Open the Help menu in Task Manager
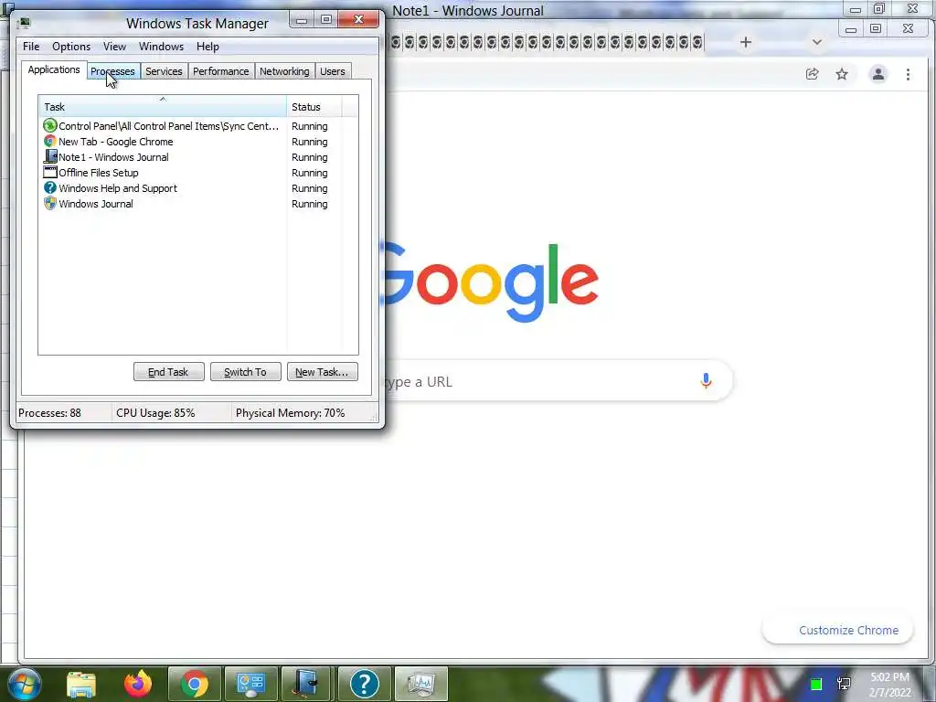This screenshot has width=936, height=702. (207, 46)
